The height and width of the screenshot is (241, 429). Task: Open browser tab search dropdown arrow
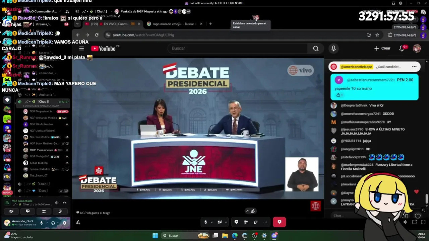pyautogui.click(x=78, y=24)
